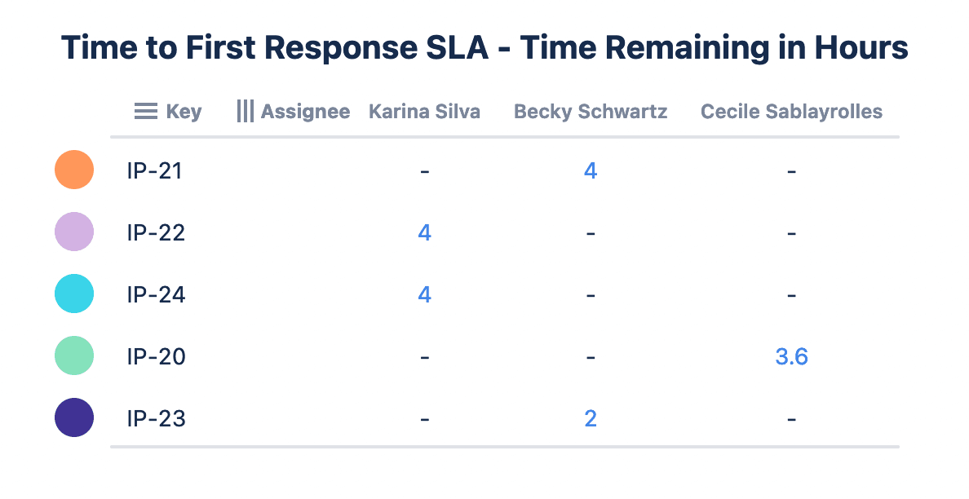Click the Karina Silva column header
969x499 pixels.
(x=424, y=112)
